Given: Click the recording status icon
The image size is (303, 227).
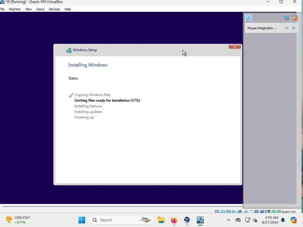Looking at the screenshot, I should 262,212.
